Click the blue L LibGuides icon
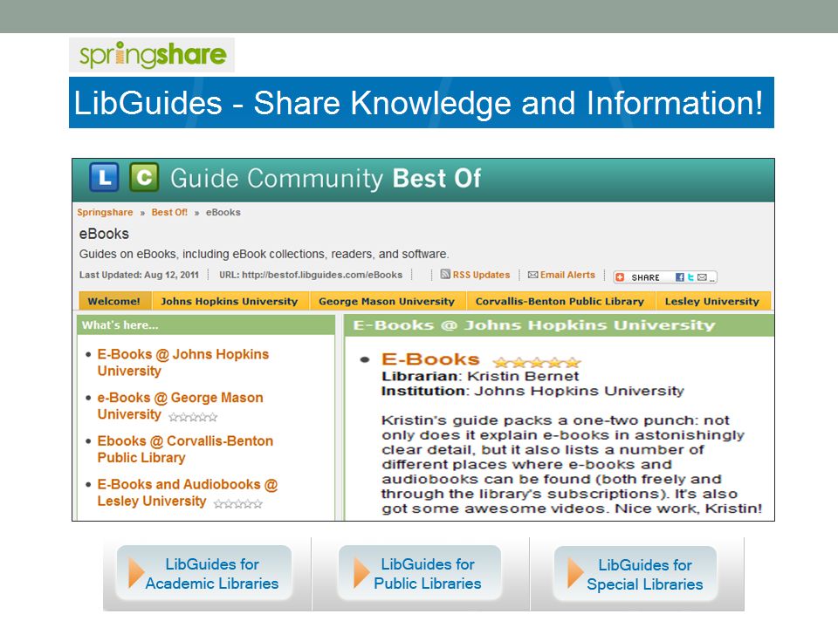 [104, 177]
